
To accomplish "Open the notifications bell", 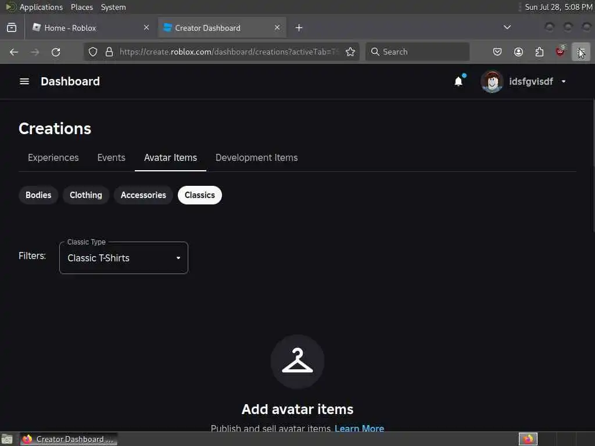I will pyautogui.click(x=458, y=81).
